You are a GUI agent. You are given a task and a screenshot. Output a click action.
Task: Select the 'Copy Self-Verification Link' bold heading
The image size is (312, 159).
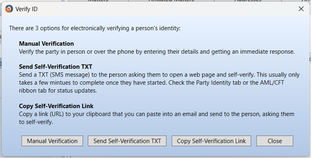(56, 106)
